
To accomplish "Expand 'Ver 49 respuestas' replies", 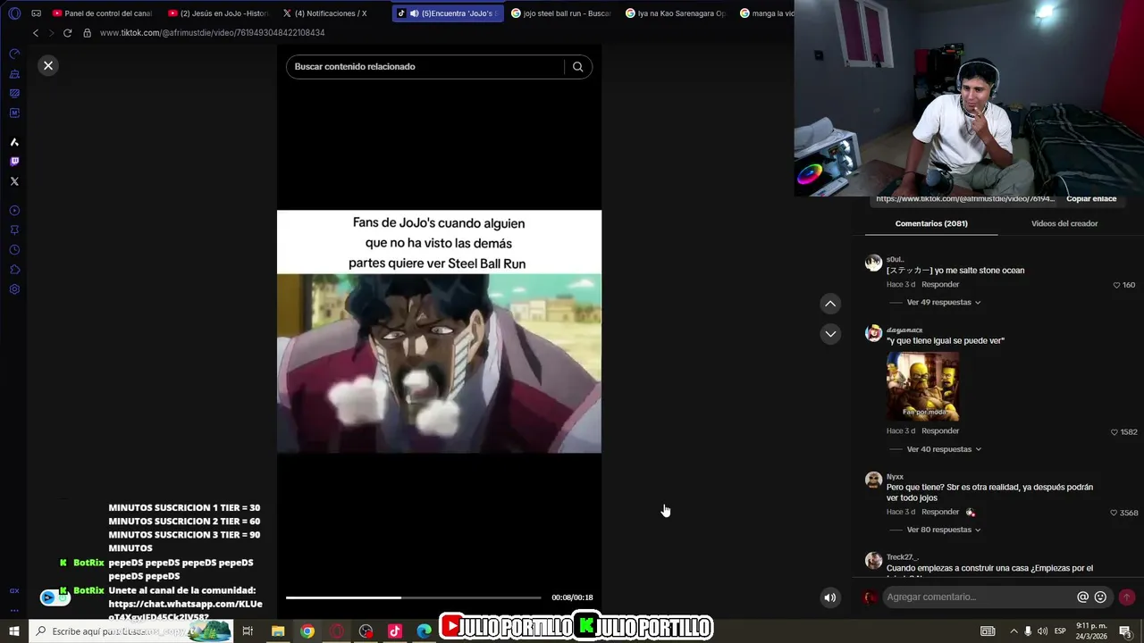I will (943, 303).
